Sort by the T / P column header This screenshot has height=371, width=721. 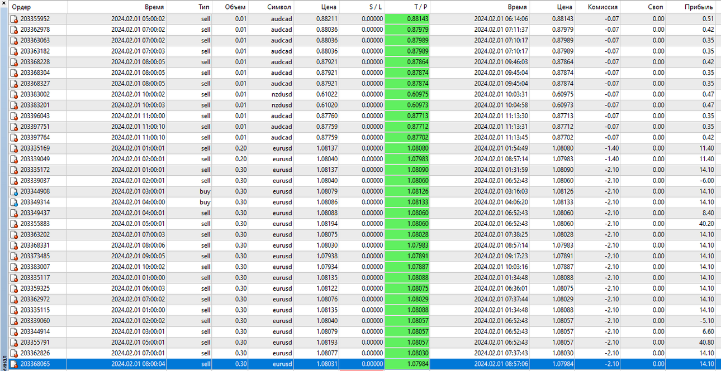click(x=407, y=7)
